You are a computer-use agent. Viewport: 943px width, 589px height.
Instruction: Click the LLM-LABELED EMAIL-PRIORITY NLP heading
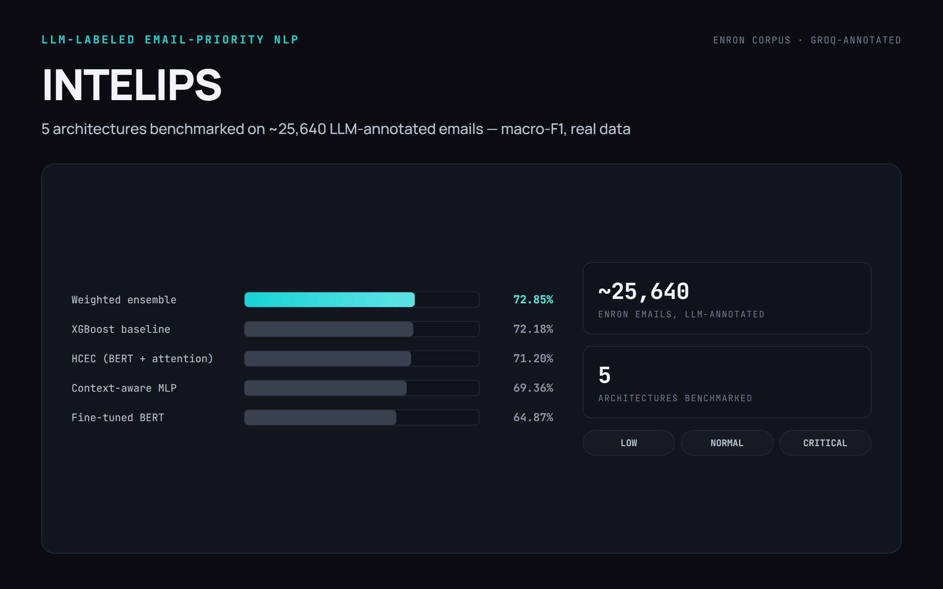click(x=170, y=40)
